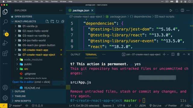Open the remote window indicator in status bar
Screen dimensions: 193x108
coord(4,106)
